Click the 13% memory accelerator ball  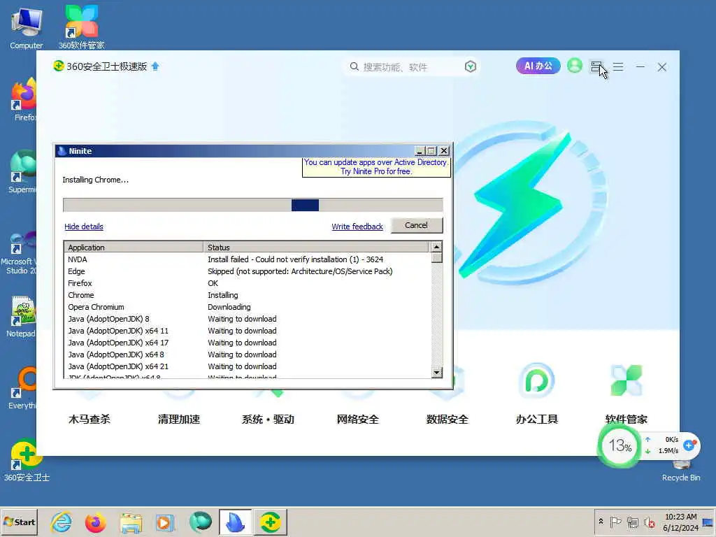[620, 445]
